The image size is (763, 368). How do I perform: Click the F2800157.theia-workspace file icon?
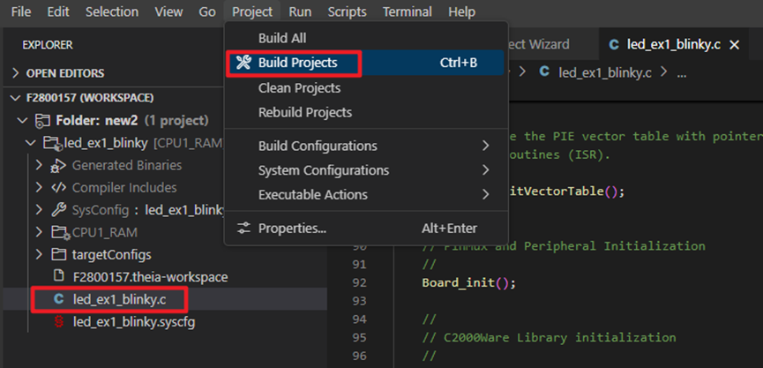[58, 276]
